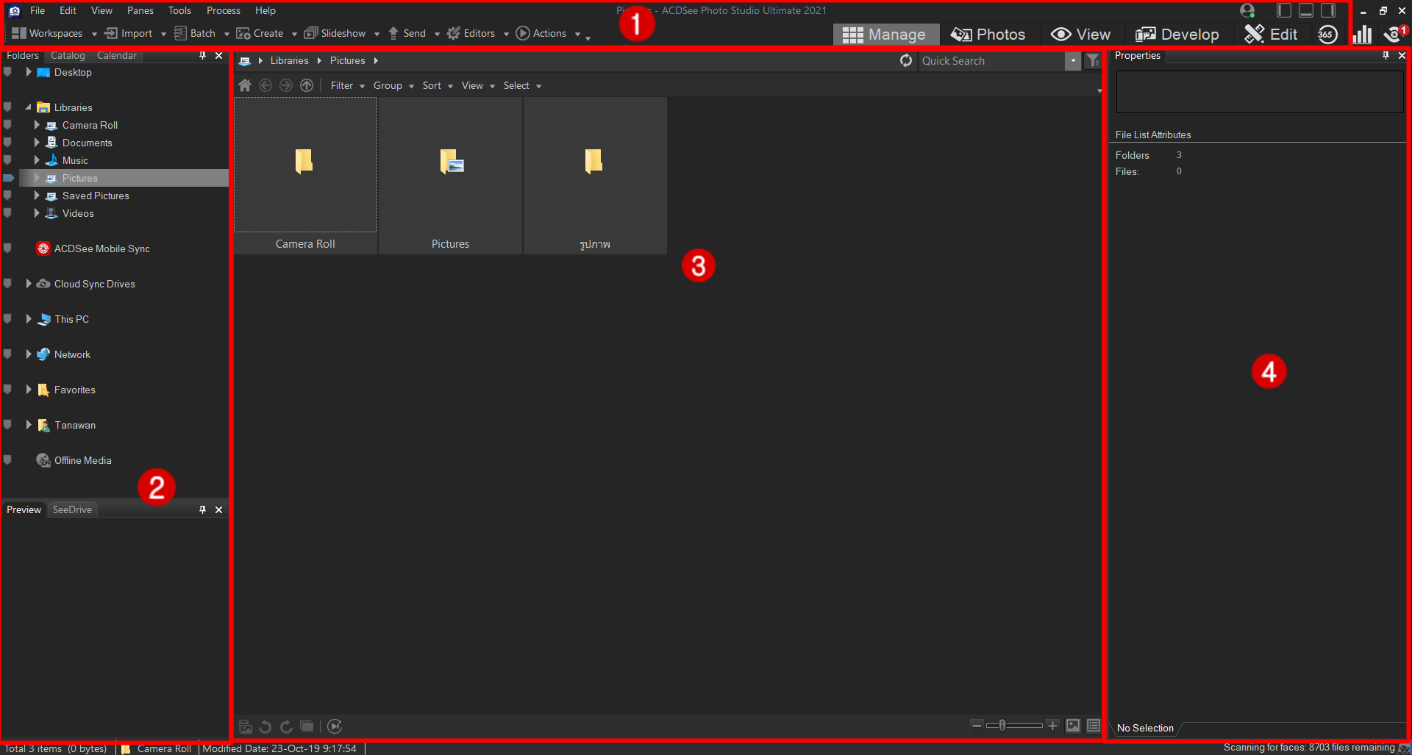
Task: Click the zoom in plus icon
Action: (1052, 726)
